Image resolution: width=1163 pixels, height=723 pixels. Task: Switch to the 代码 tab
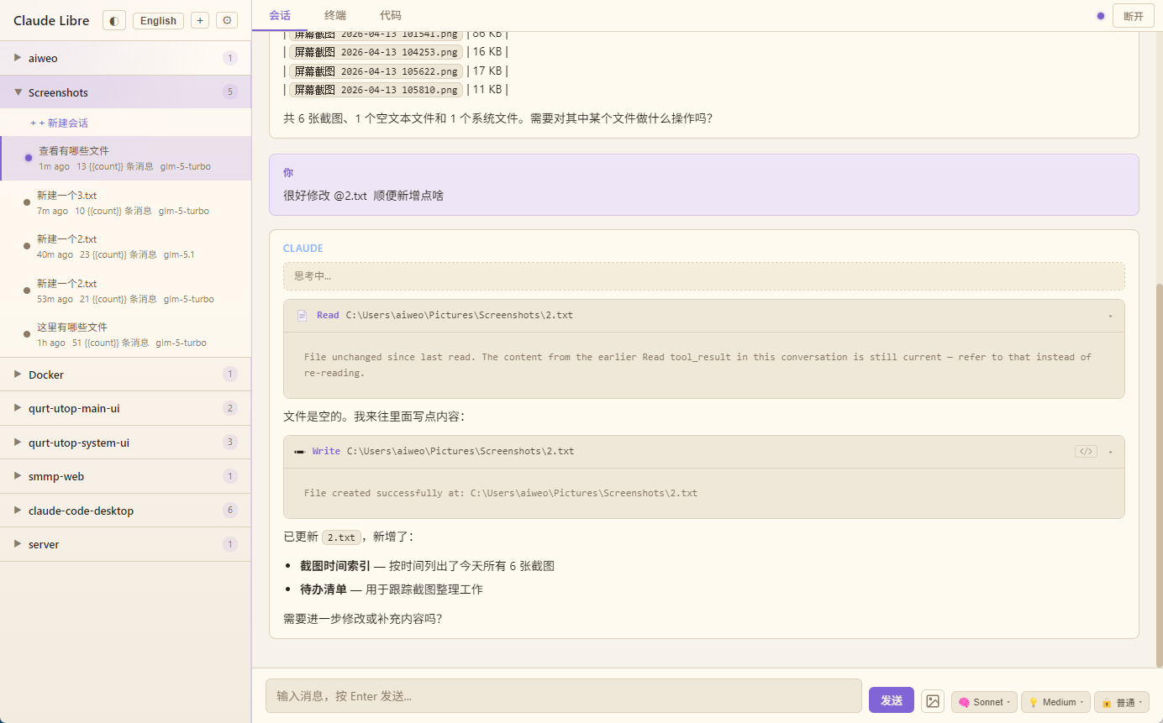pos(390,15)
